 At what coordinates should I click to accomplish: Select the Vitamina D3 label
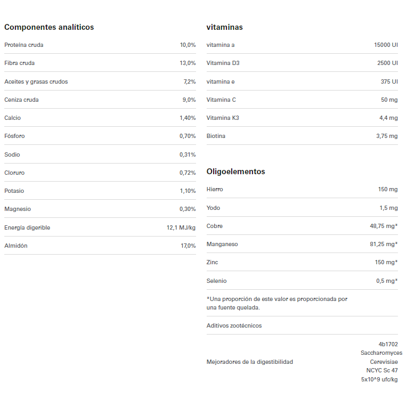223,63
